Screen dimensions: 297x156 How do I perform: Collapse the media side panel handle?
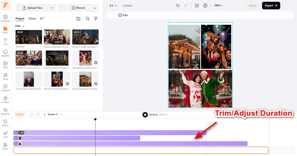pyautogui.click(x=103, y=56)
